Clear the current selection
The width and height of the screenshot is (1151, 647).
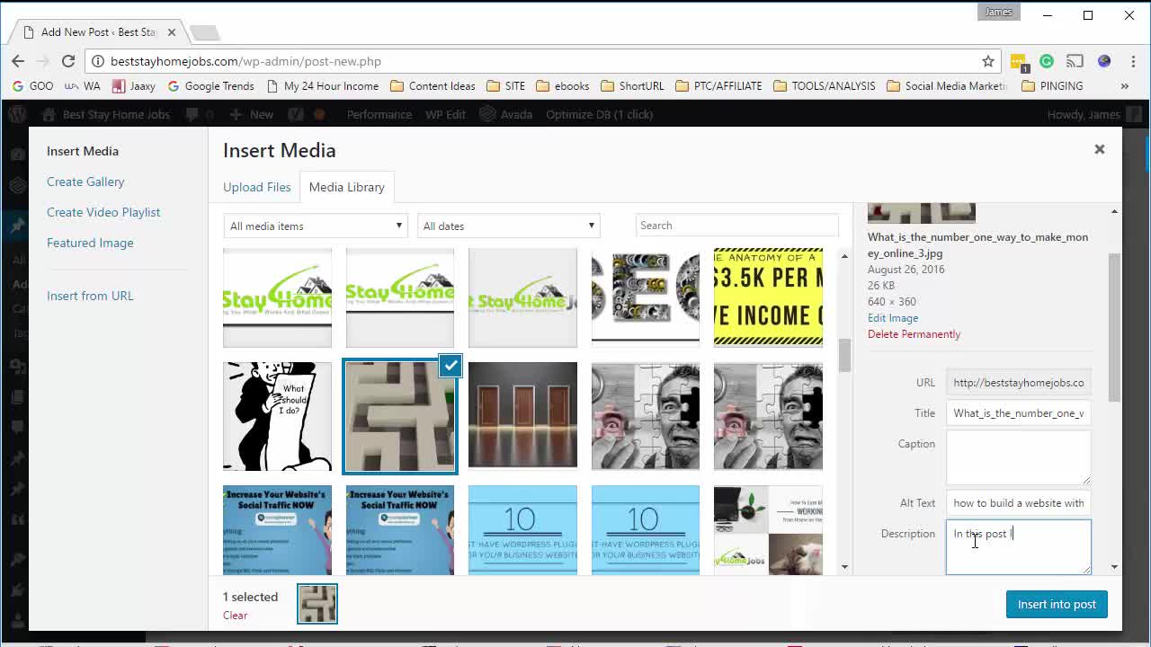(x=235, y=616)
